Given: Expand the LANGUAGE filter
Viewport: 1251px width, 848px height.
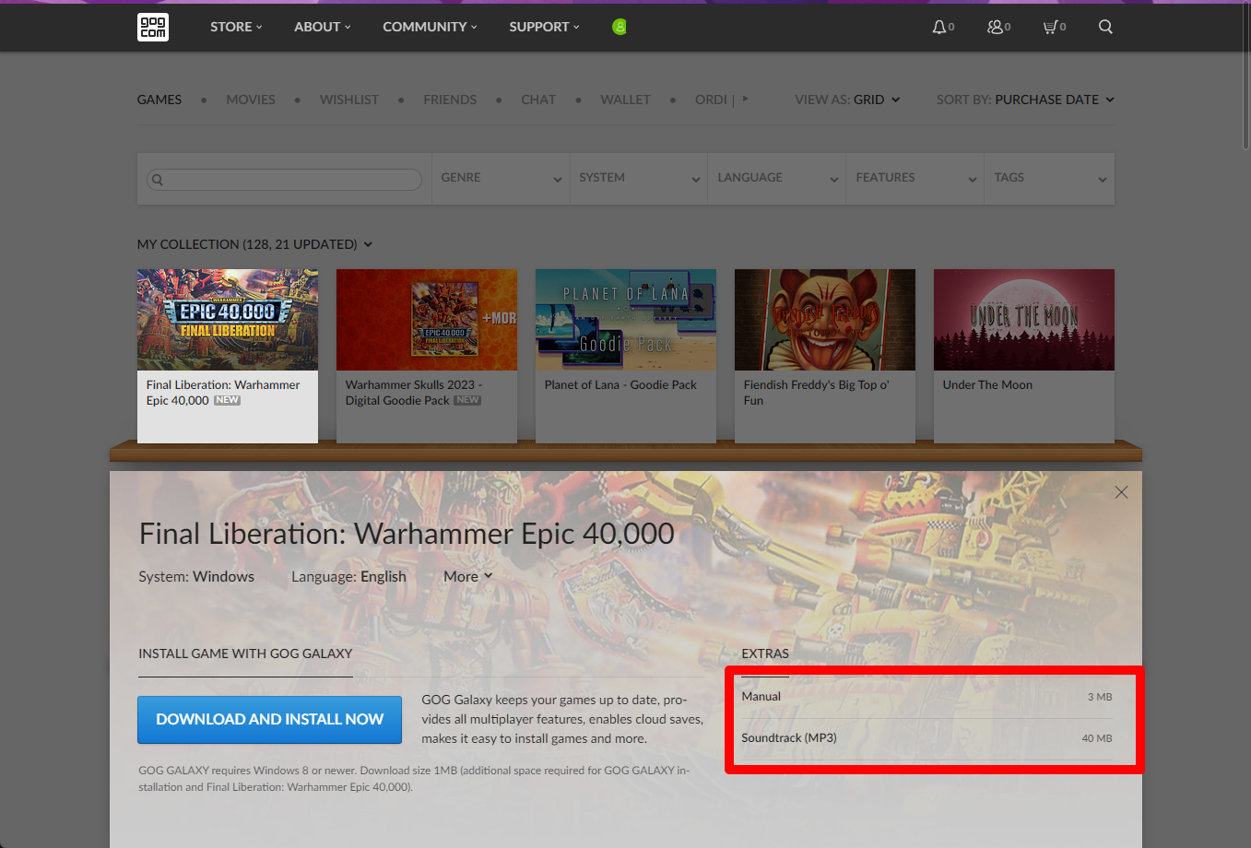Looking at the screenshot, I should point(777,178).
